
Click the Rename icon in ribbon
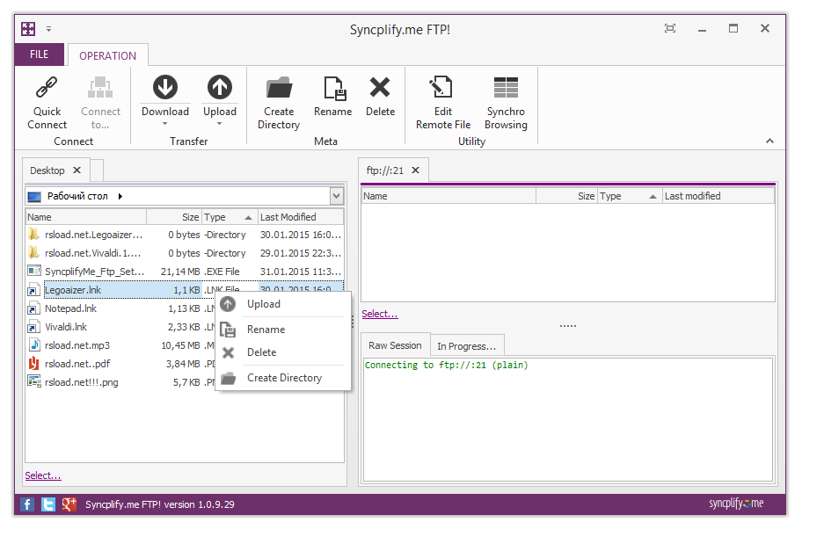coord(334,88)
